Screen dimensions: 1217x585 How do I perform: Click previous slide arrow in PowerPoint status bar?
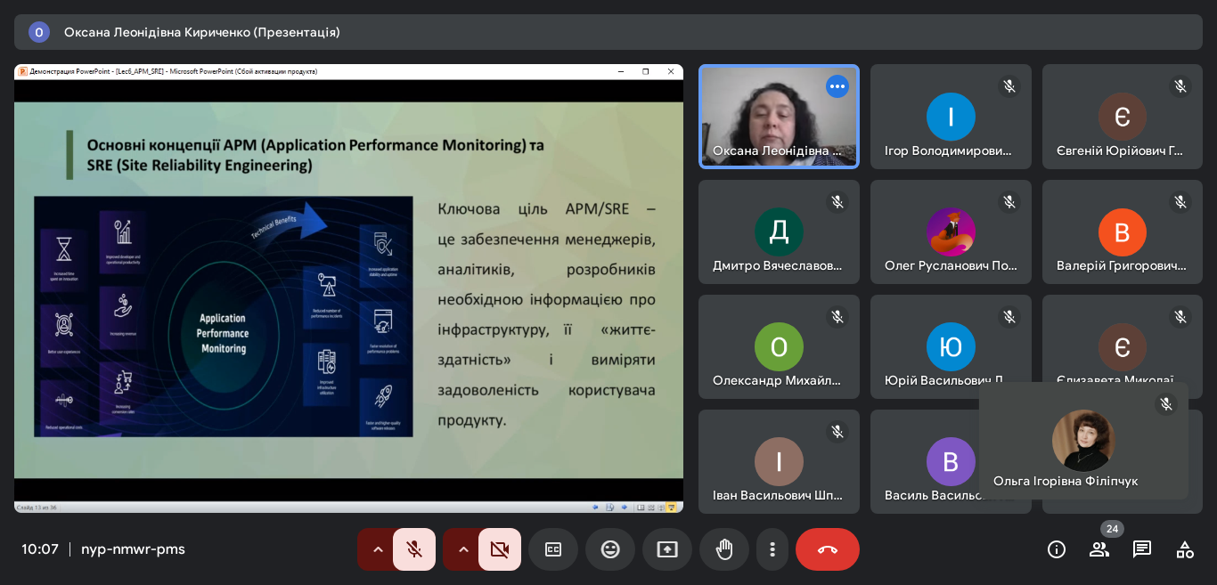pyautogui.click(x=595, y=508)
